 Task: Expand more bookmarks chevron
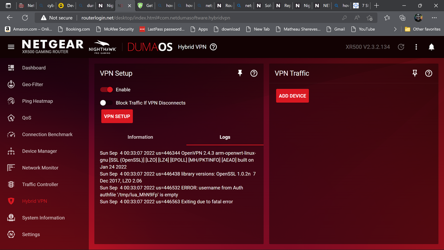click(395, 29)
